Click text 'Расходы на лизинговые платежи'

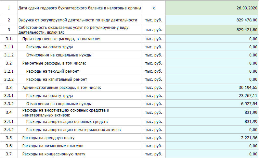(53, 146)
